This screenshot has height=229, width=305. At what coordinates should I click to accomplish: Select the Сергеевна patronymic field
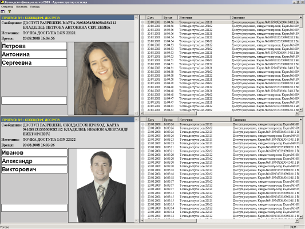click(x=34, y=63)
